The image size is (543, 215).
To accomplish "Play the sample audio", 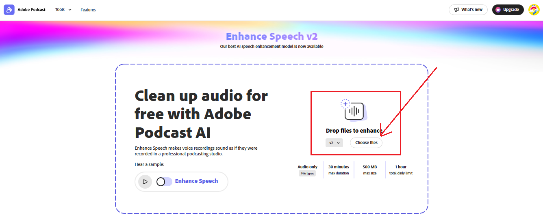I will pyautogui.click(x=145, y=182).
